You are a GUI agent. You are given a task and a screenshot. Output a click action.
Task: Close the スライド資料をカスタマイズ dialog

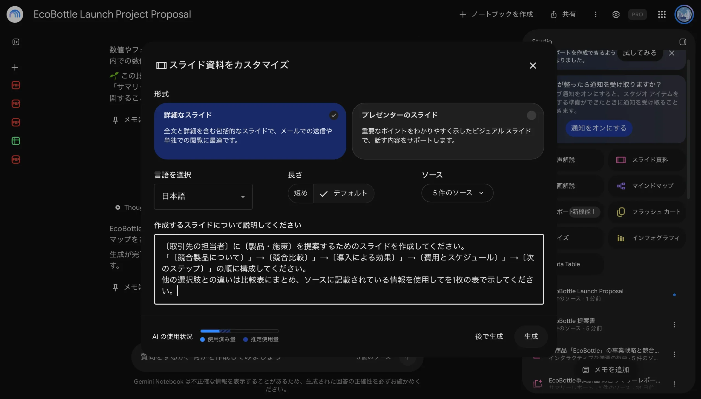[x=533, y=65]
